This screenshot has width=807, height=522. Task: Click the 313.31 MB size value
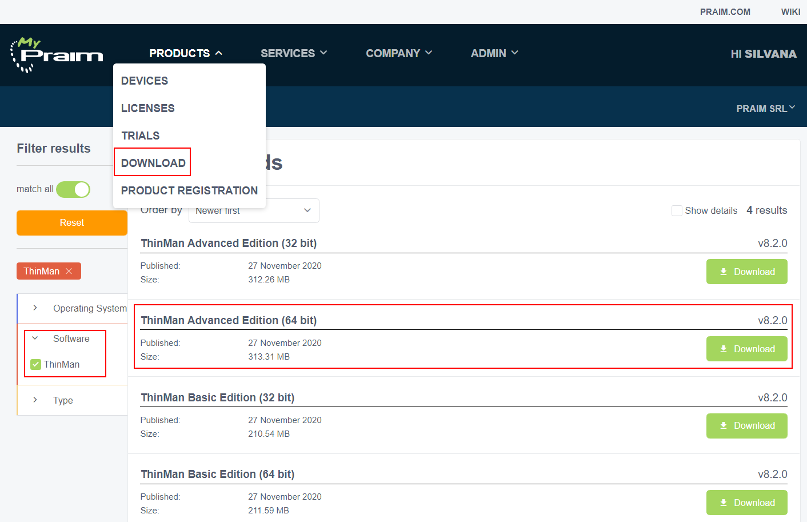click(269, 357)
